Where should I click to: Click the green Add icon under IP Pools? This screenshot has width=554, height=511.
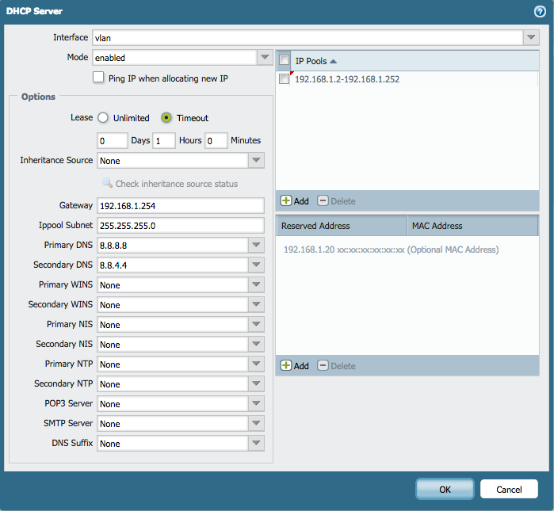pyautogui.click(x=286, y=201)
